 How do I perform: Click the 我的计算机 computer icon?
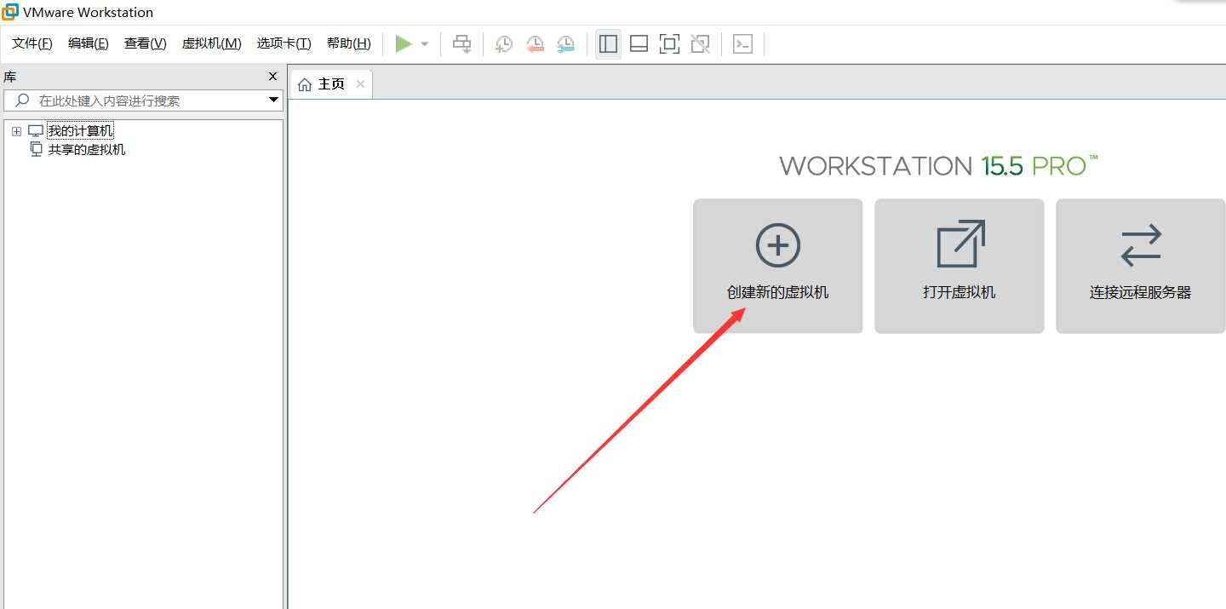[x=36, y=131]
